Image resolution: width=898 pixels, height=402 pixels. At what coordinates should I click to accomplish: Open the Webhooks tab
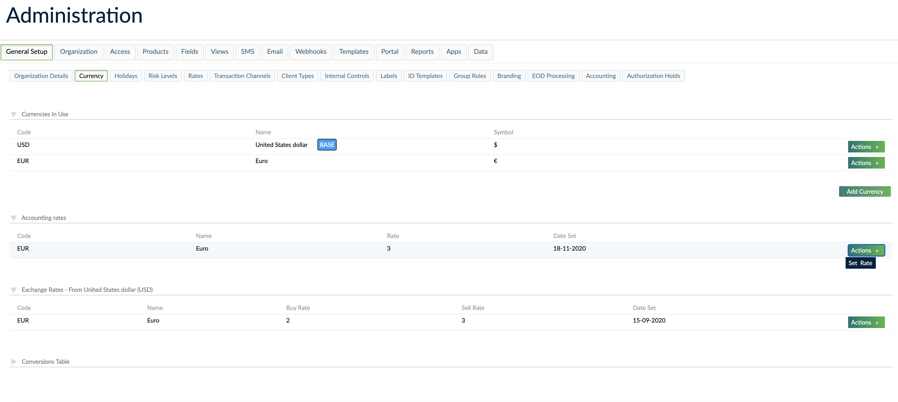(x=311, y=52)
